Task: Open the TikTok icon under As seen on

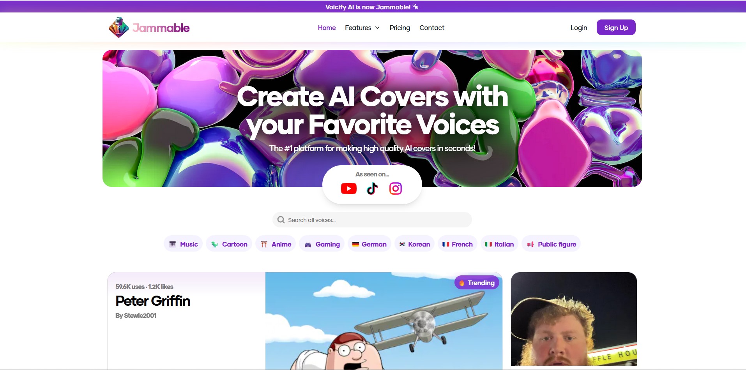Action: (x=372, y=189)
